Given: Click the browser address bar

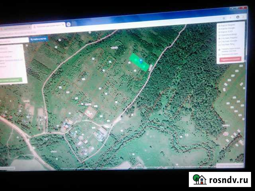Looking at the screenshot, I should tap(120, 25).
